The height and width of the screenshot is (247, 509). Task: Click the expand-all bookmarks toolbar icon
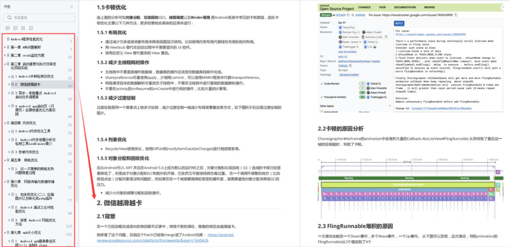[8, 29]
